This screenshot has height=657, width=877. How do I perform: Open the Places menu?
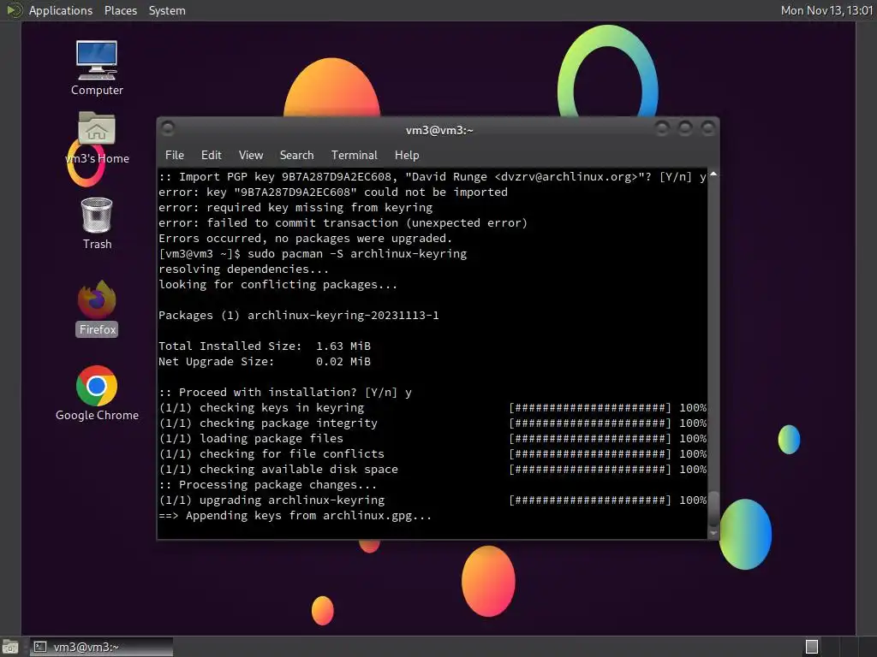(120, 10)
